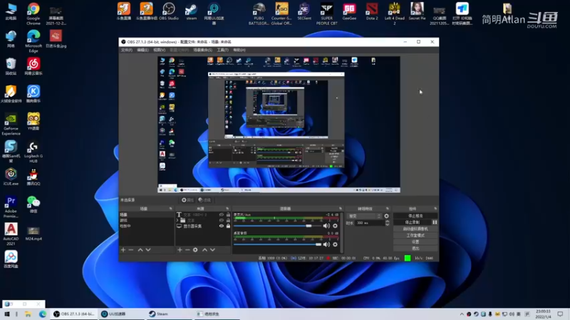
Task: Click the 退出 exit button in Controls panel
Action: (x=415, y=248)
